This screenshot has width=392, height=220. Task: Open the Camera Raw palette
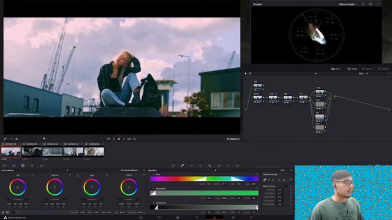pyautogui.click(x=5, y=166)
